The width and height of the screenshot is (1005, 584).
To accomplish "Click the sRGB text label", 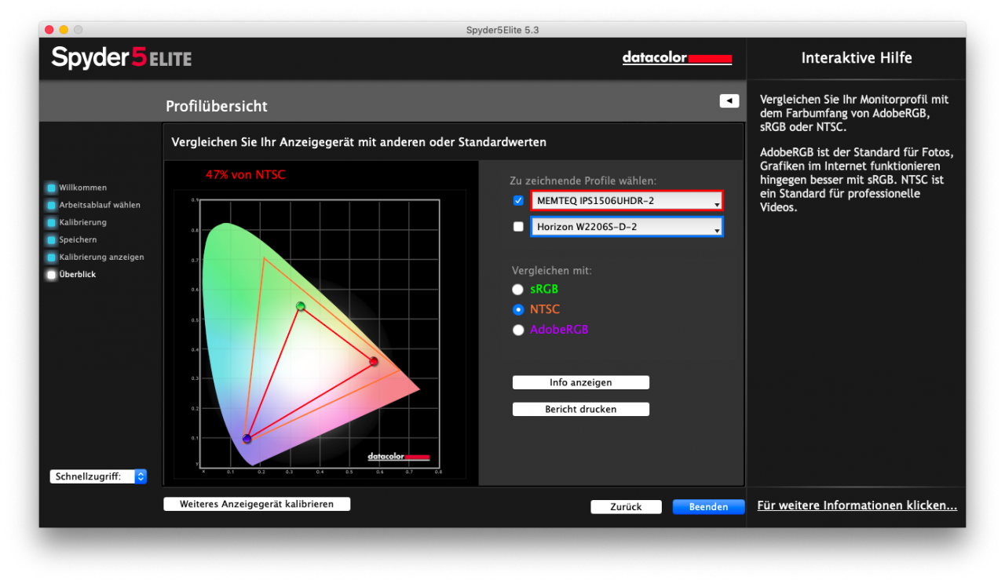I will pyautogui.click(x=544, y=290).
